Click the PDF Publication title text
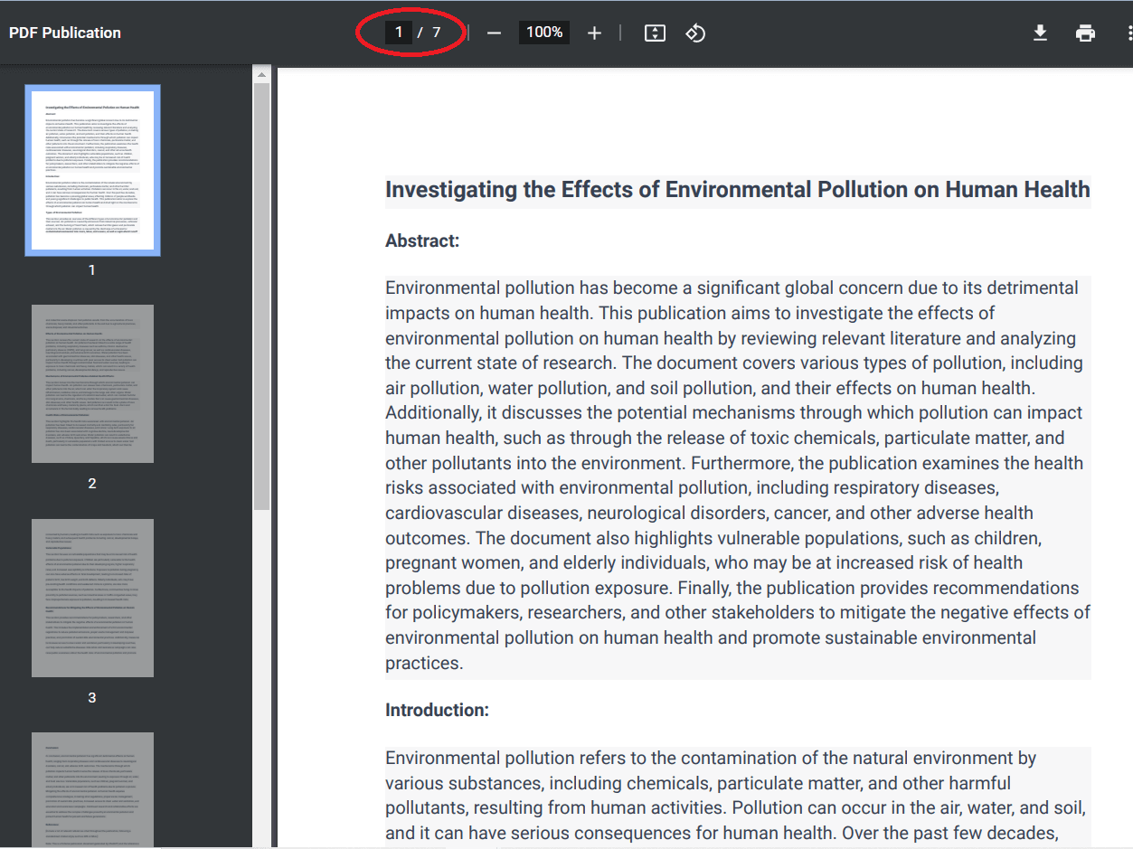Image resolution: width=1133 pixels, height=849 pixels. coord(65,33)
